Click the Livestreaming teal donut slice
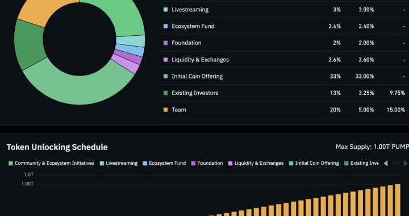The image size is (409, 216). pyautogui.click(x=131, y=41)
